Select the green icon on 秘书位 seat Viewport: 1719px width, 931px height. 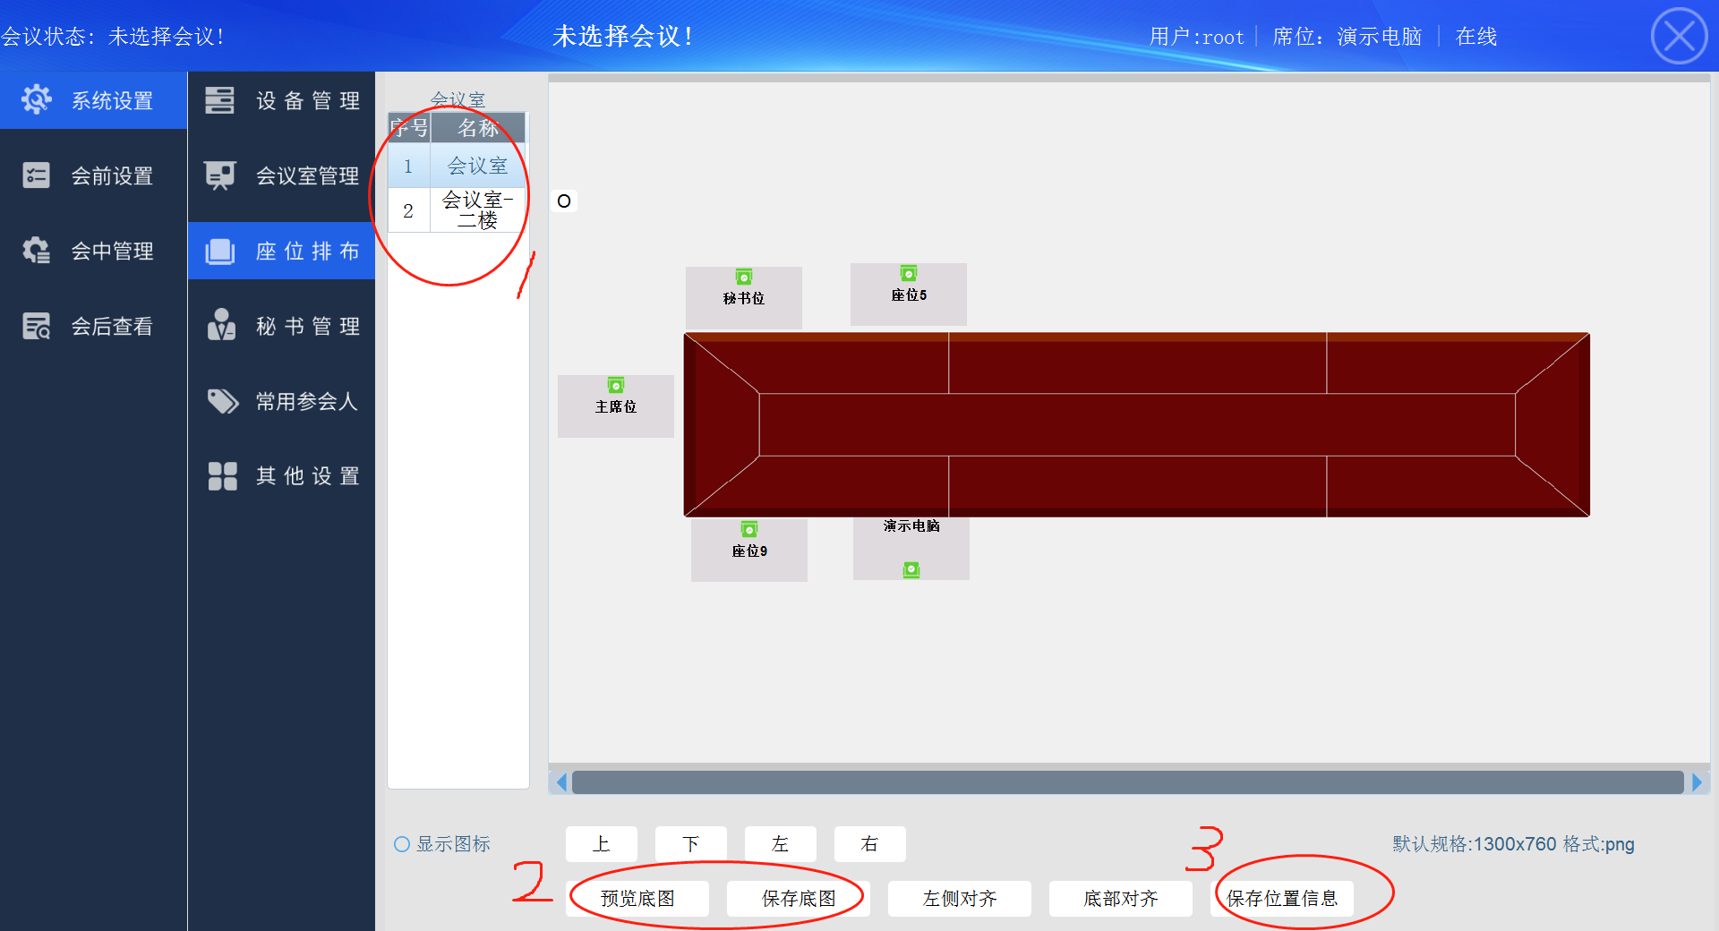[743, 278]
